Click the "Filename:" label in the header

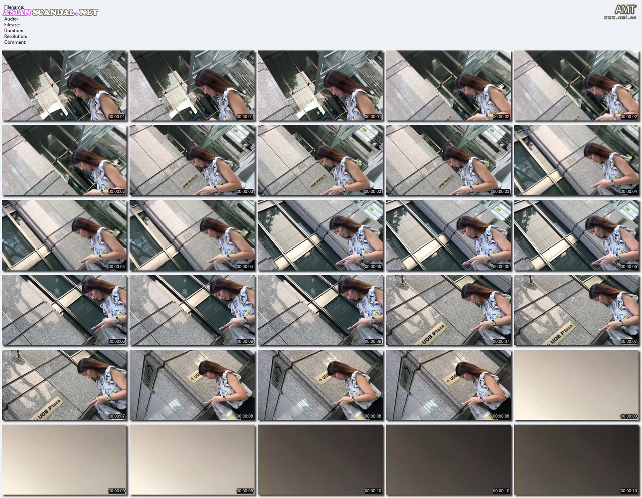[x=14, y=7]
